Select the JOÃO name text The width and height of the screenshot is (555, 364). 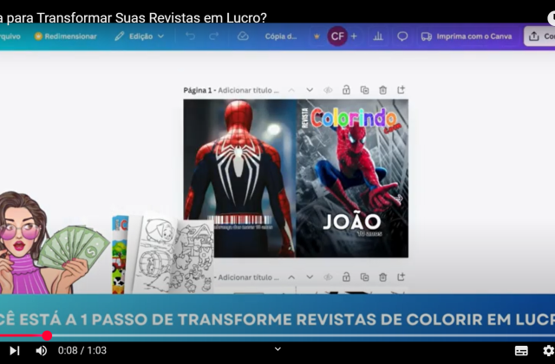tap(352, 222)
